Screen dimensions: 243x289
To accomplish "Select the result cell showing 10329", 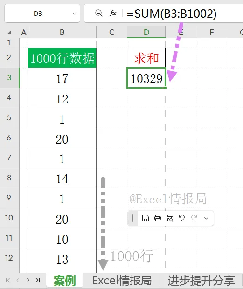I will [146, 78].
